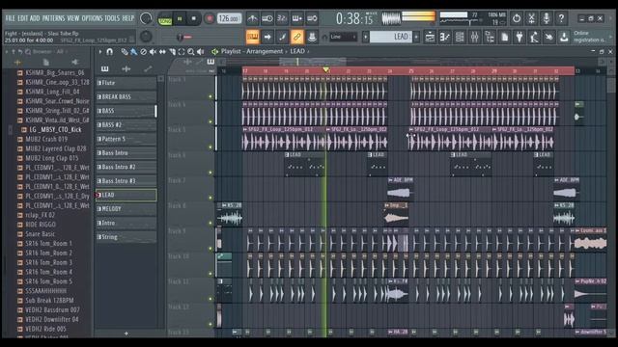Click plus button beside LEAD pattern selector
This screenshot has height=347, width=618.
[416, 37]
